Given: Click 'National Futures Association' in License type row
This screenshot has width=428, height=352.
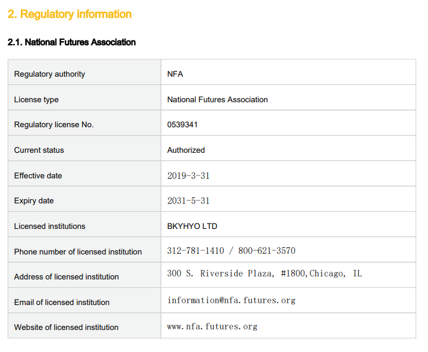Looking at the screenshot, I should pos(218,100).
